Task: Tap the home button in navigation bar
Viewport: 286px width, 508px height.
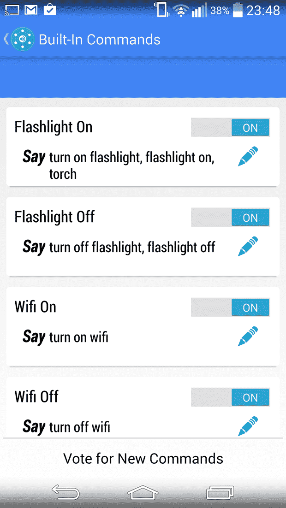Action: 143,492
